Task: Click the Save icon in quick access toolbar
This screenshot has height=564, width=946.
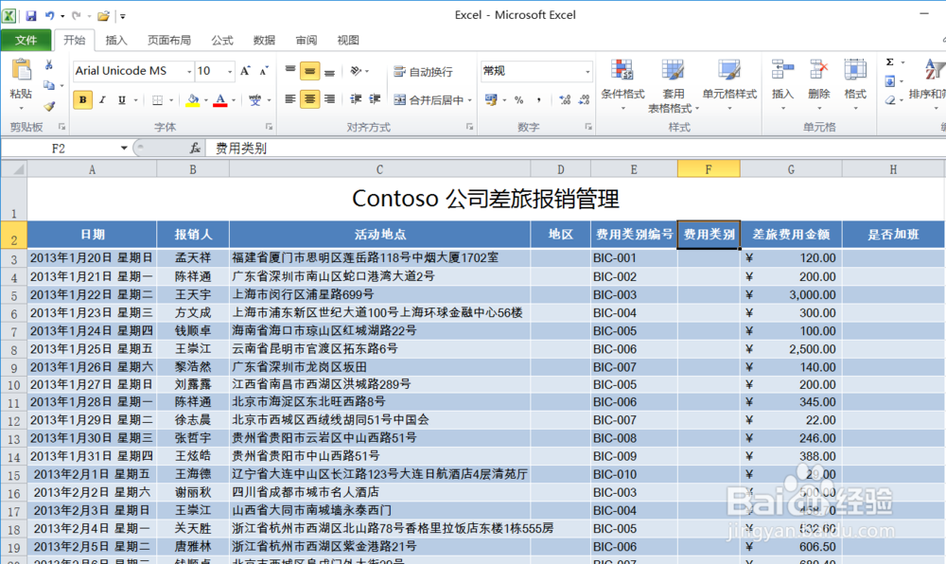Action: pyautogui.click(x=31, y=16)
